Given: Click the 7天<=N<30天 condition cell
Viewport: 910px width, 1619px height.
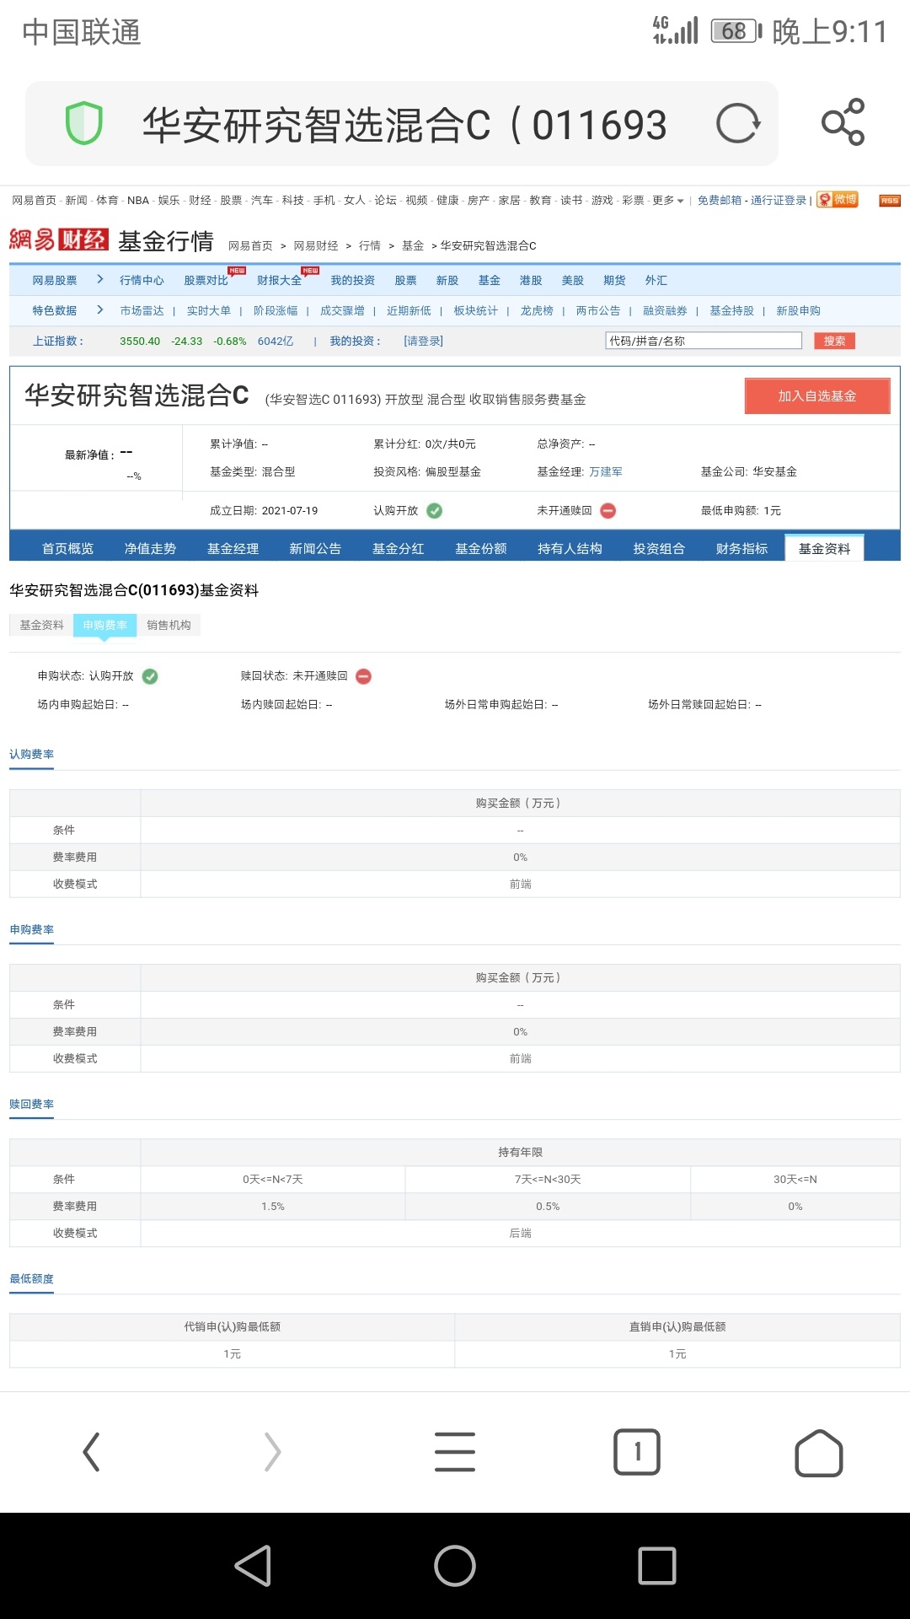Looking at the screenshot, I should (x=548, y=1179).
